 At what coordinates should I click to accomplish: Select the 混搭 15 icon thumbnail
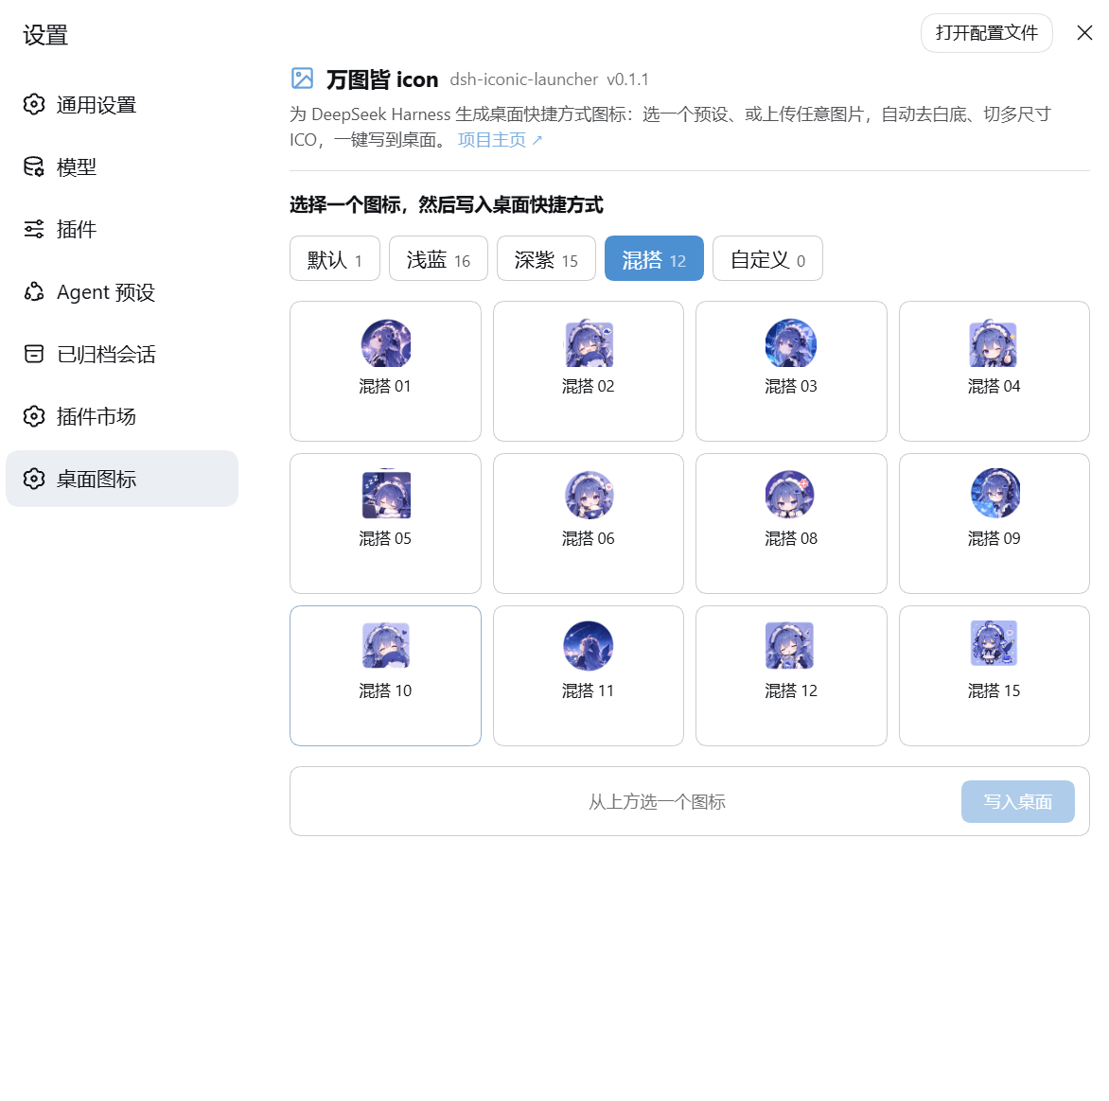coord(994,643)
